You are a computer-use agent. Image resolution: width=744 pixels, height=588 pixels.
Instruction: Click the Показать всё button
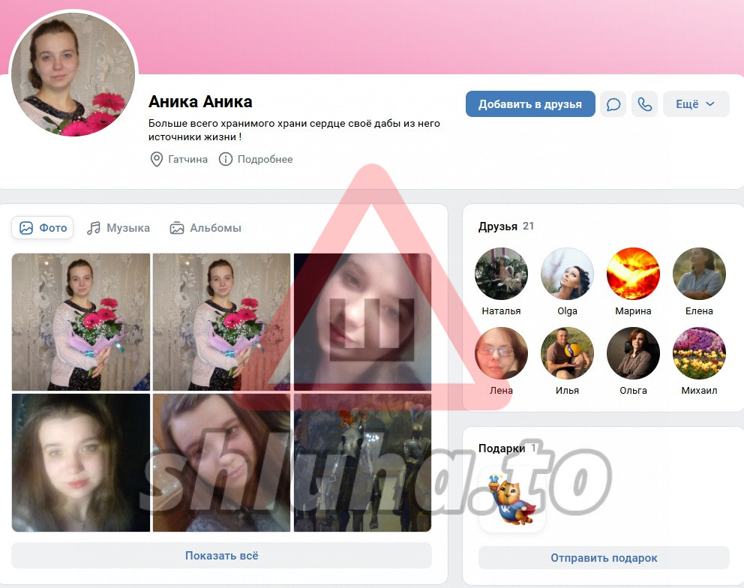[x=221, y=556]
